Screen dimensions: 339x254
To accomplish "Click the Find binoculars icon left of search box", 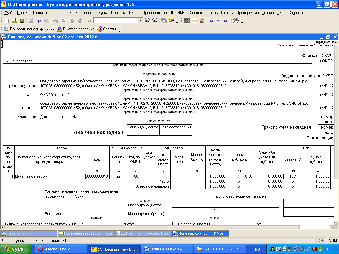I will 89,21.
